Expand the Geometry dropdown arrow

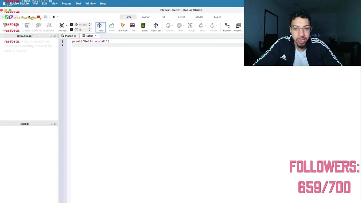point(67,26)
